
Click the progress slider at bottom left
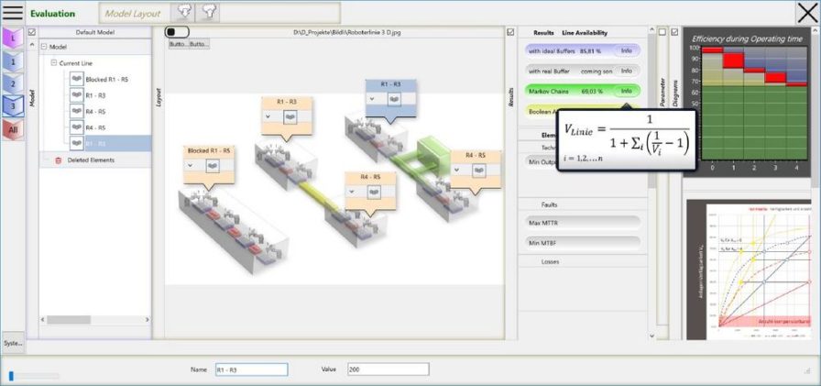[x=33, y=375]
